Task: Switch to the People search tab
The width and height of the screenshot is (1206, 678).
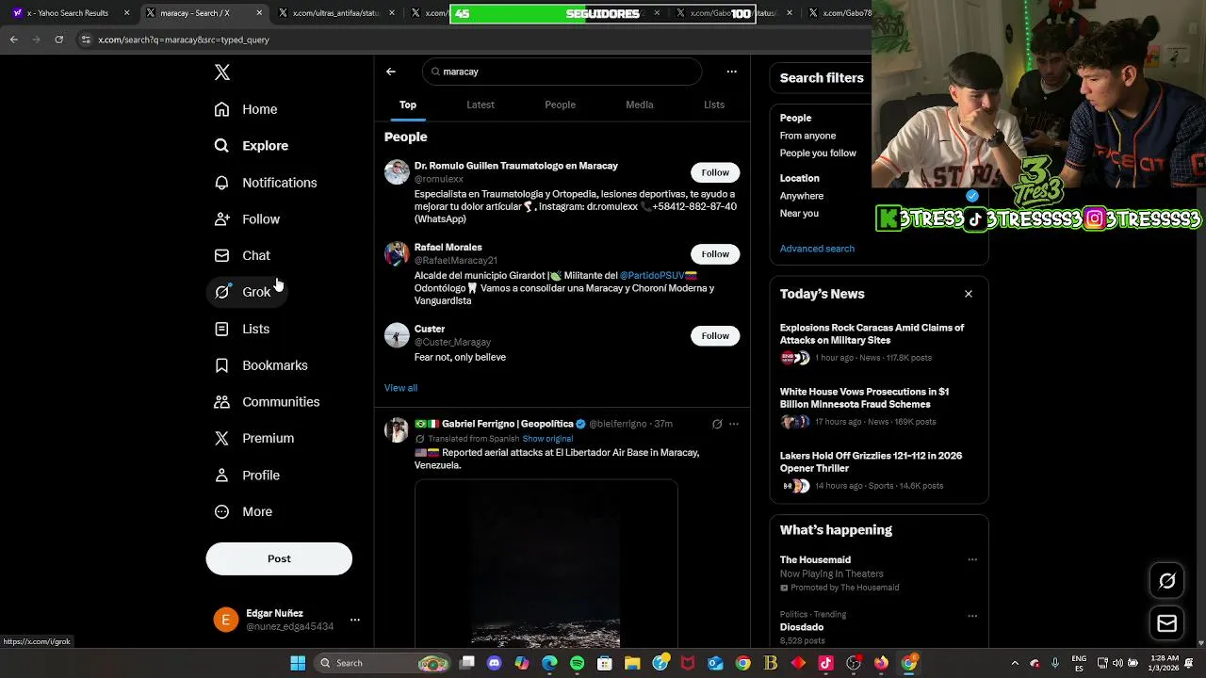Action: tap(560, 105)
